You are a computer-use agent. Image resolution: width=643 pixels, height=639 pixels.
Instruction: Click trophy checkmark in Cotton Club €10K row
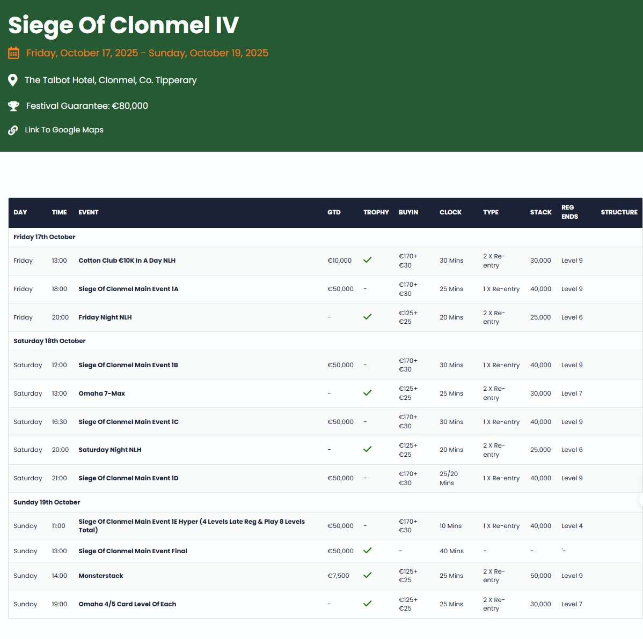(x=367, y=260)
